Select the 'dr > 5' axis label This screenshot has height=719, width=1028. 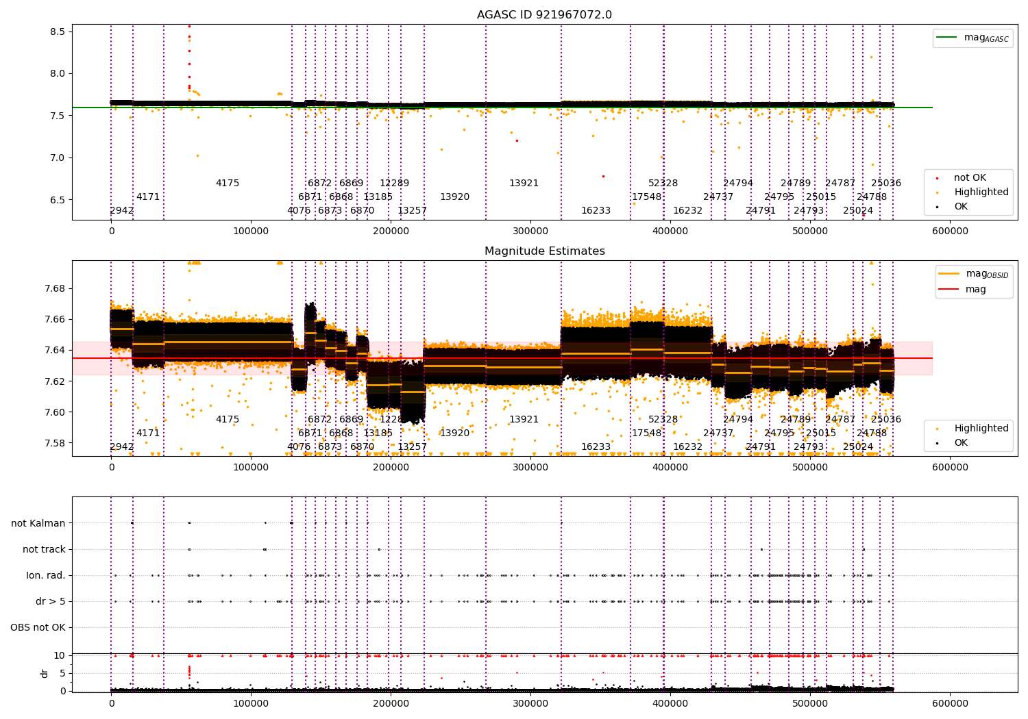click(x=51, y=601)
